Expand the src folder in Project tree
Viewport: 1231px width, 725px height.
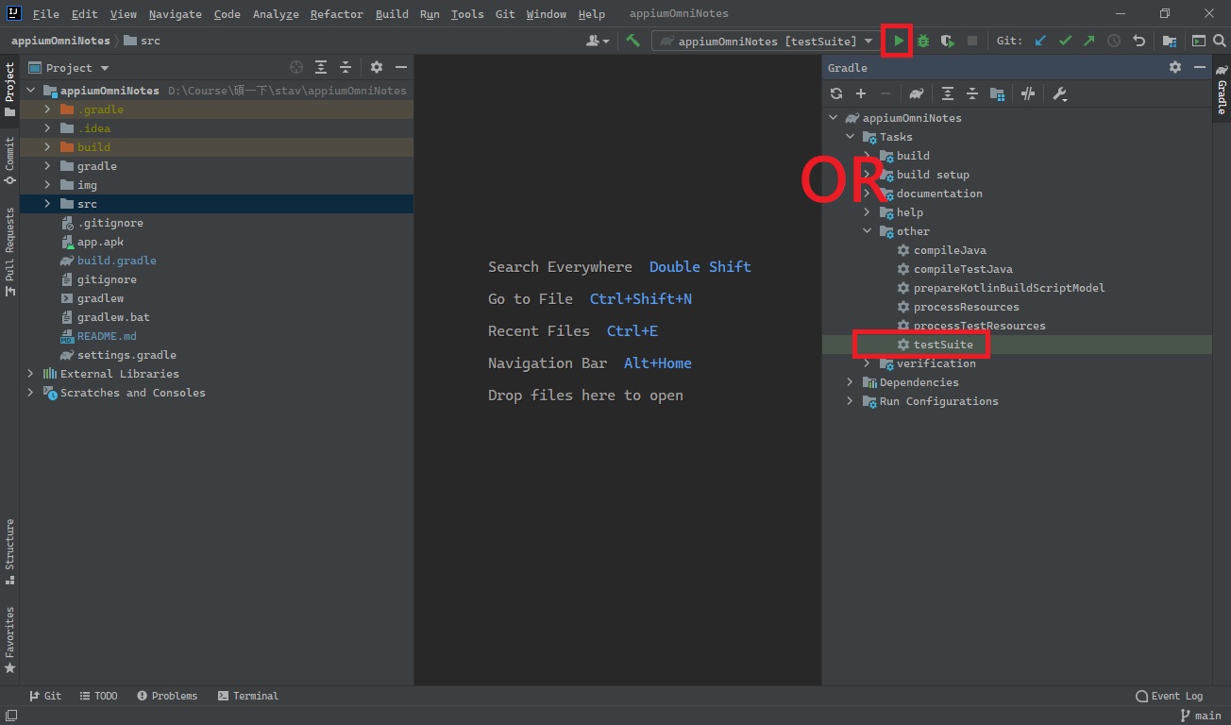[47, 204]
